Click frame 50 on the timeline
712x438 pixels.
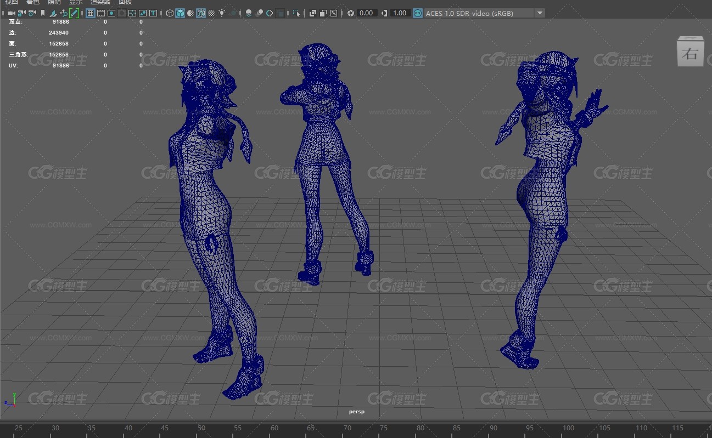201,428
